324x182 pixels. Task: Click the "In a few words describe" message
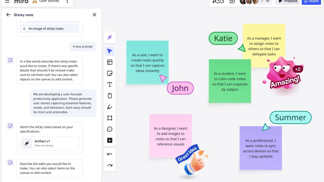(49, 70)
